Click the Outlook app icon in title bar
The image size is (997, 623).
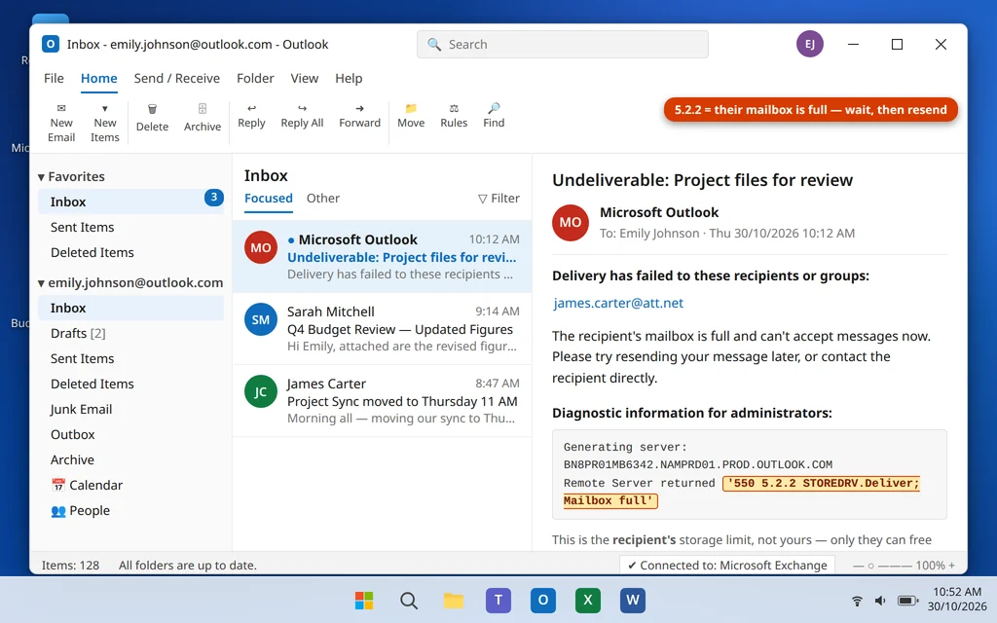pos(51,44)
